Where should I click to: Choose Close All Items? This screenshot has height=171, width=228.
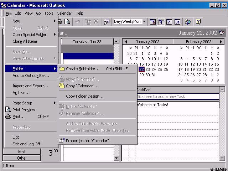click(x=31, y=41)
